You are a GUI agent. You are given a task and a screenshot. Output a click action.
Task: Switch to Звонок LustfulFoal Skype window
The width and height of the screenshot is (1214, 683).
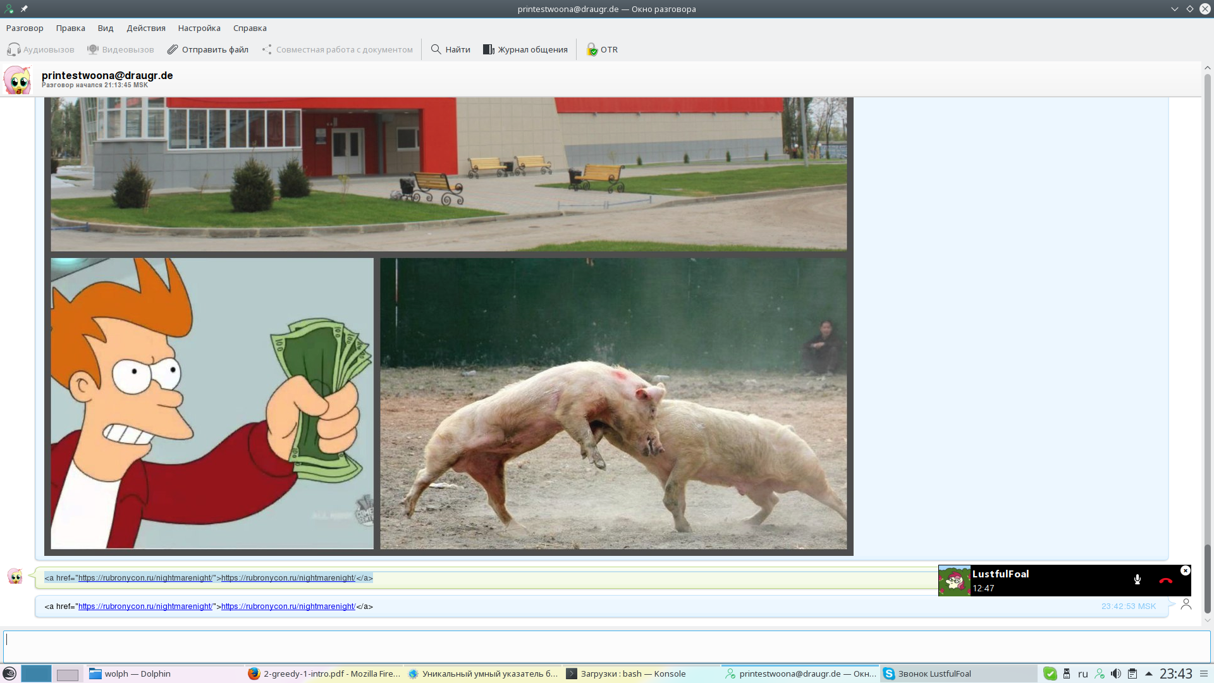pyautogui.click(x=959, y=674)
